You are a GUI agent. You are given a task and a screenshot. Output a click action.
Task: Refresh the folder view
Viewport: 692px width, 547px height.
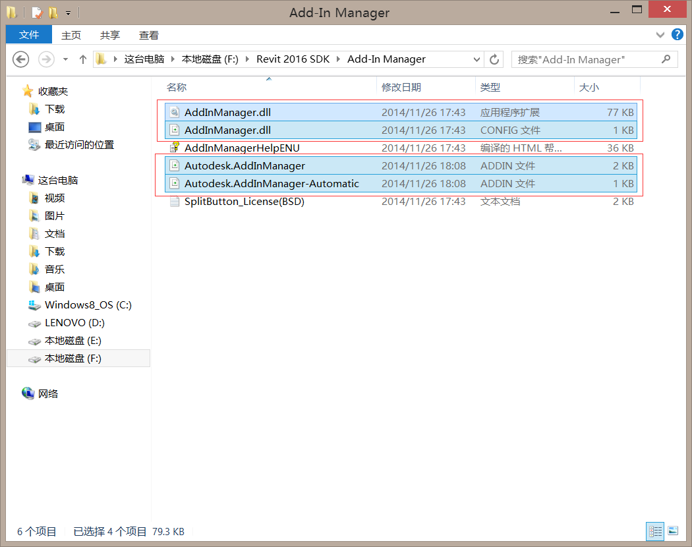[494, 59]
